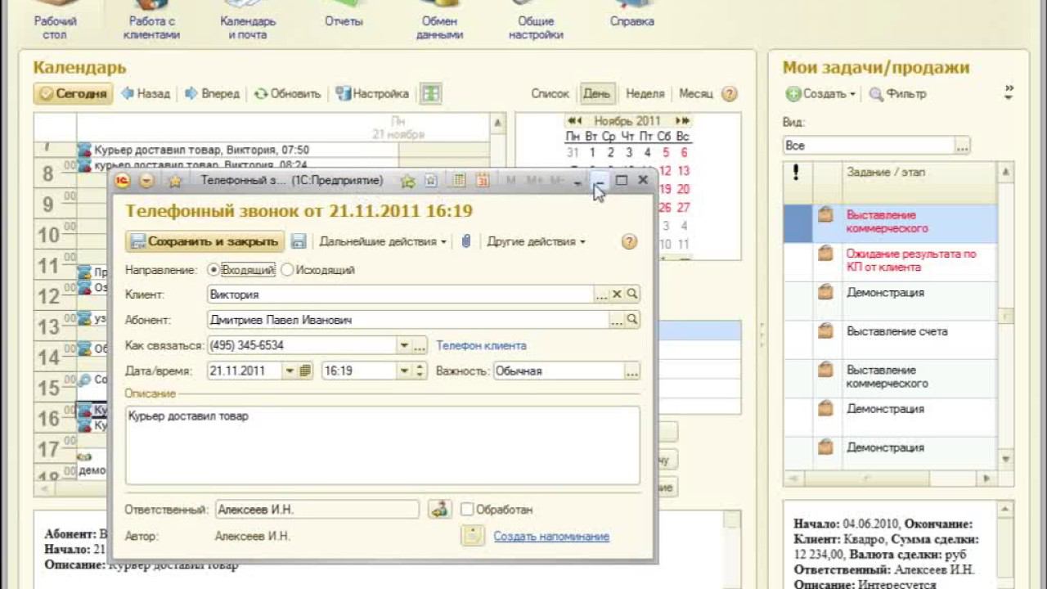Expand the Дальнейшие действия dropdown
1047x589 pixels.
click(383, 241)
